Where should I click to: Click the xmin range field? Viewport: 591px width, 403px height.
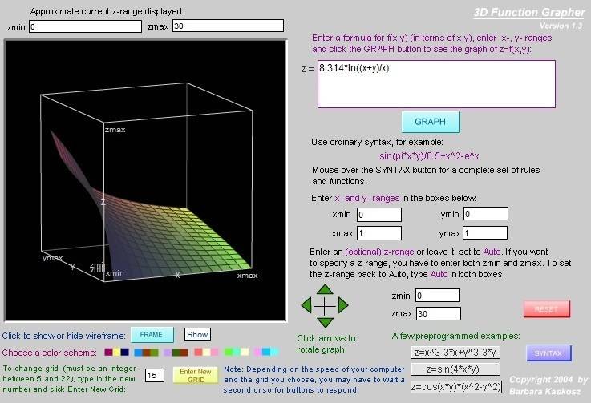[x=380, y=215]
